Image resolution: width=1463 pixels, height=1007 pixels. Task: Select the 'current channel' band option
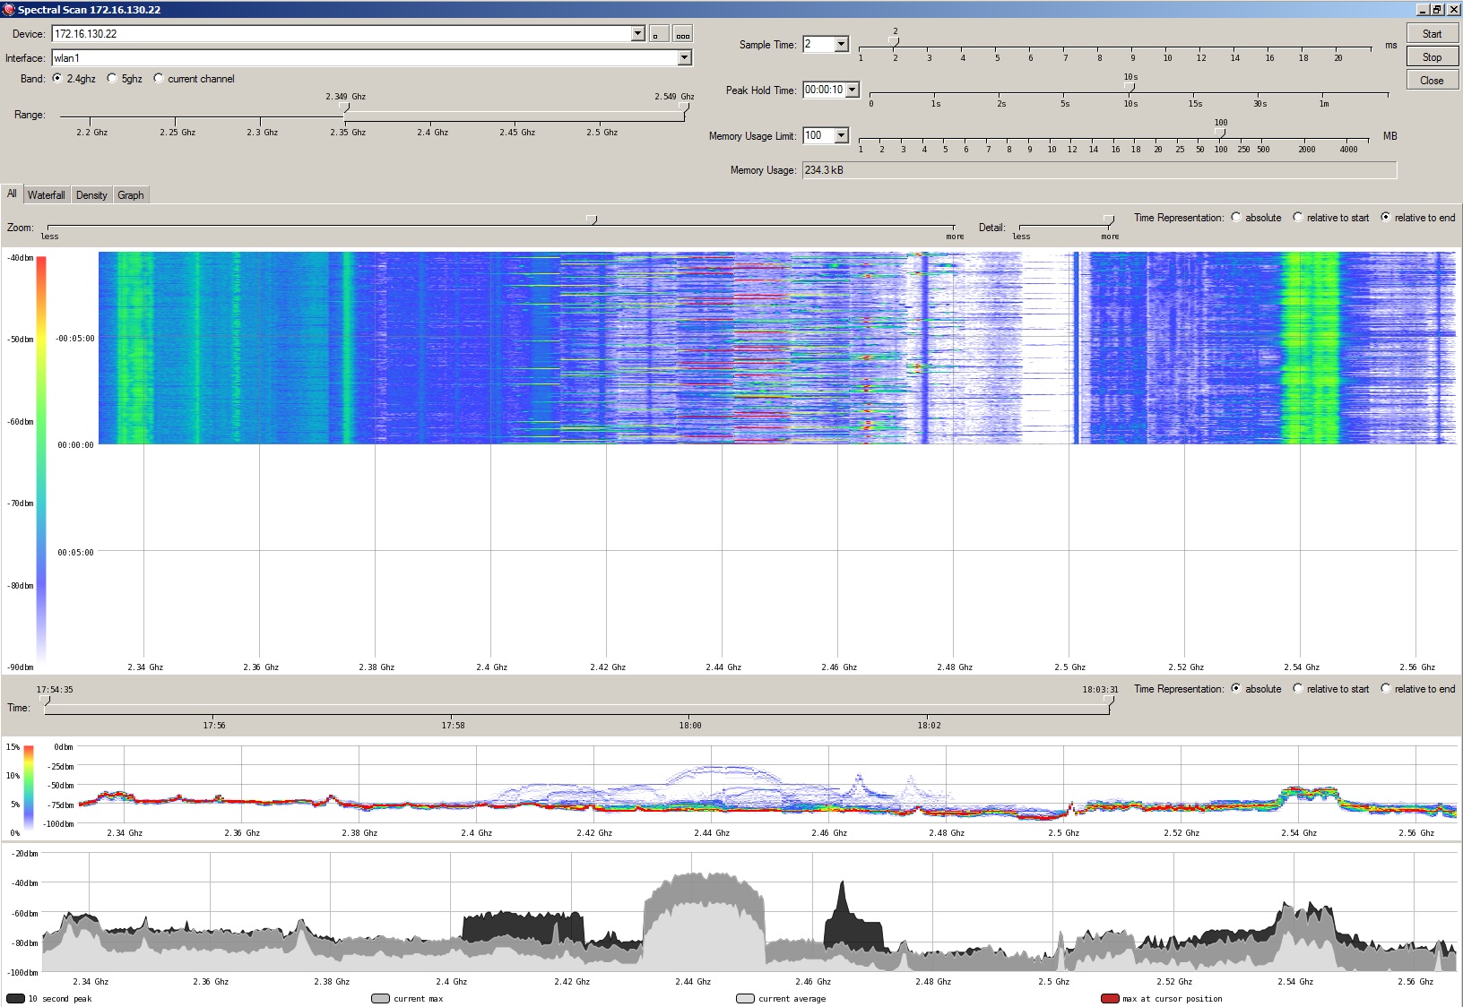point(159,79)
